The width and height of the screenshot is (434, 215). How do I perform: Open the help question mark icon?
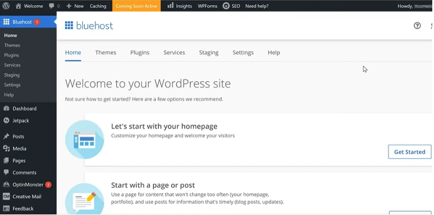pyautogui.click(x=417, y=26)
